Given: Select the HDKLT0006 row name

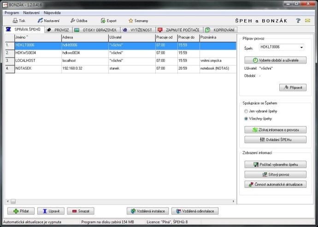Looking at the screenshot, I should (25, 45).
